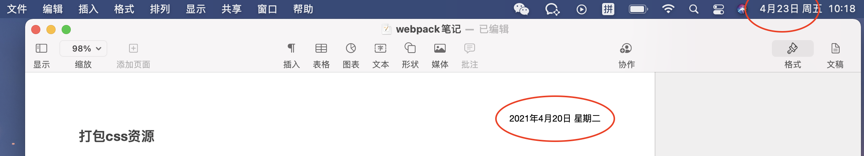Open the 格式 menu in menu bar
The width and height of the screenshot is (864, 156).
point(124,9)
